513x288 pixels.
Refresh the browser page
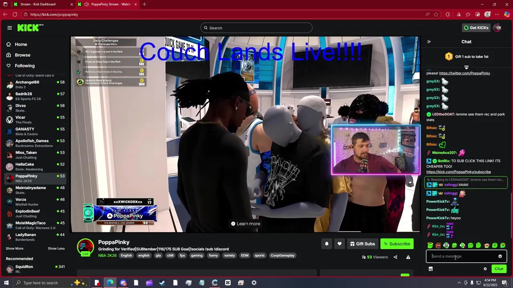(15, 14)
